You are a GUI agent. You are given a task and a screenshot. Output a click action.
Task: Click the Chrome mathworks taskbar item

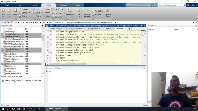[33, 109]
